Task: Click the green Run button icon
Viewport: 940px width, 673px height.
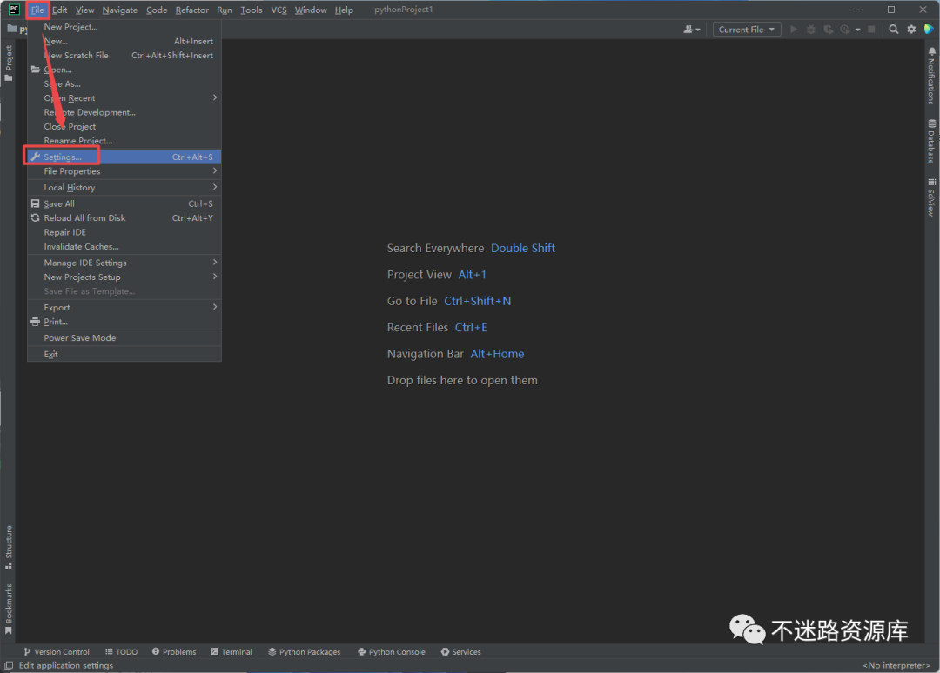Action: coord(794,30)
